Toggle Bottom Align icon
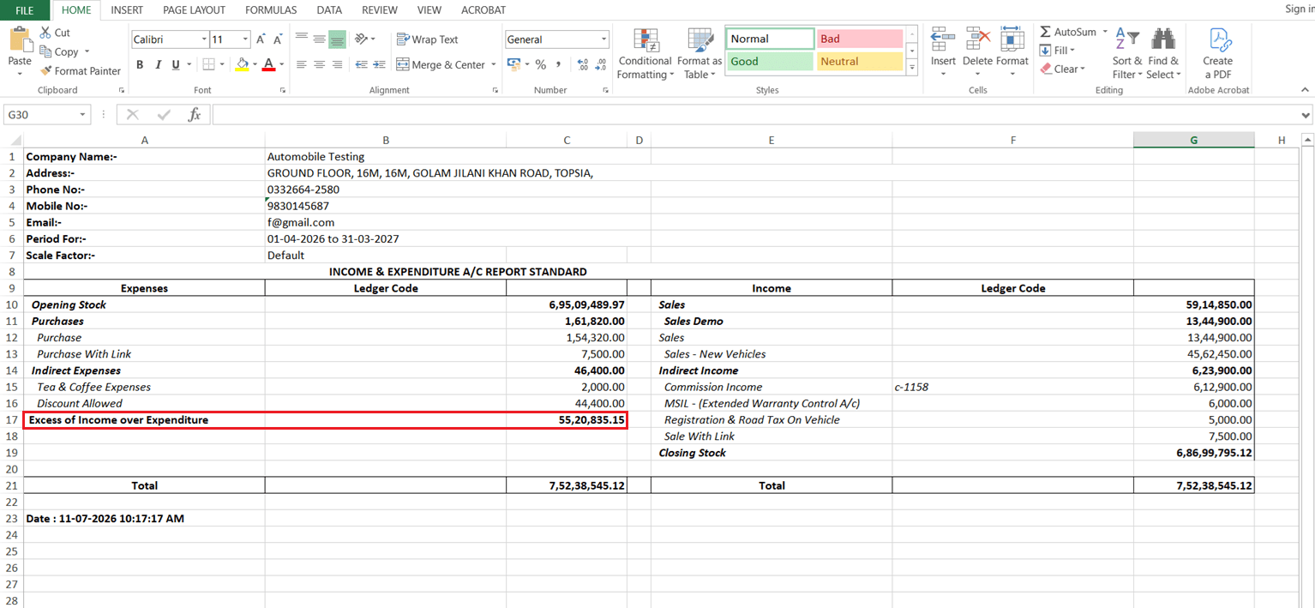This screenshot has height=608, width=1315. 337,39
